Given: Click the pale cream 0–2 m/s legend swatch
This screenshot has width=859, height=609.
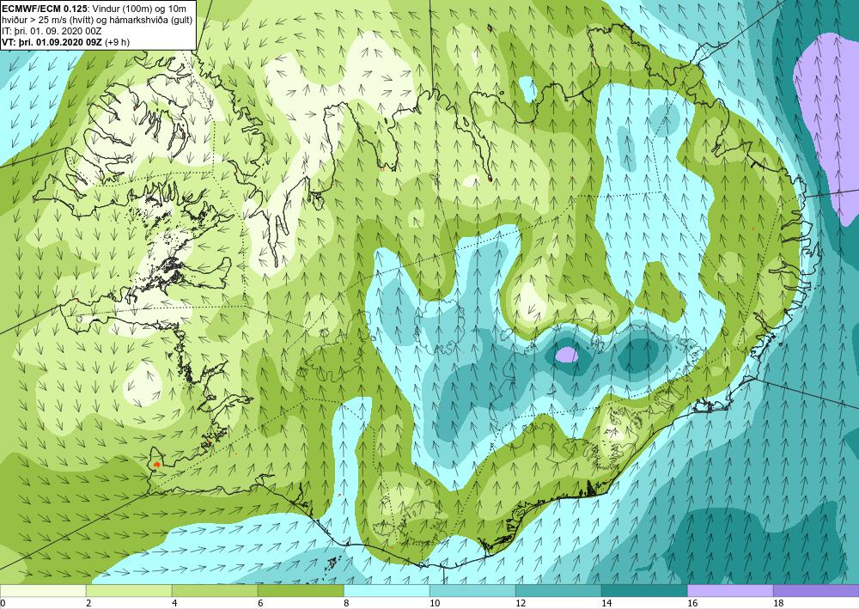Looking at the screenshot, I should click(43, 590).
